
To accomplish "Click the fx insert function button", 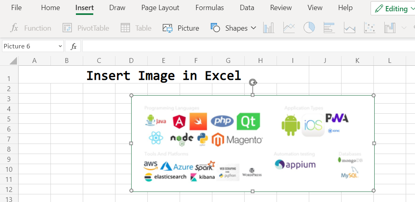I will point(73,46).
